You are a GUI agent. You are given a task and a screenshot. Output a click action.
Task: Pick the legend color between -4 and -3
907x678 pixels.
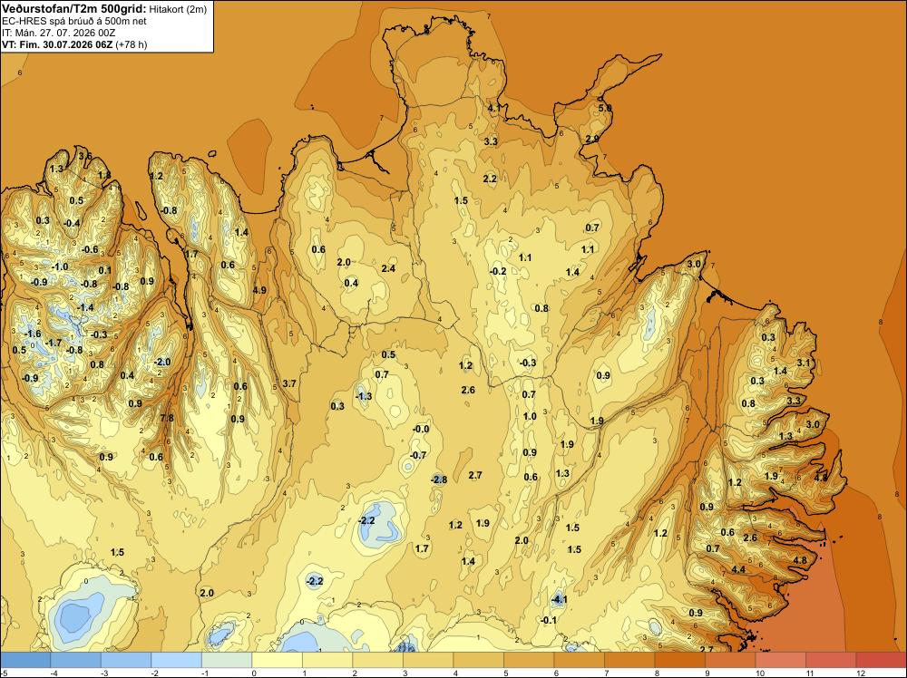[76, 660]
